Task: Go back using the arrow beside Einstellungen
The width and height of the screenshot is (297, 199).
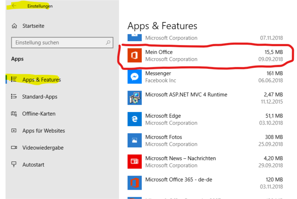Action: point(14,6)
